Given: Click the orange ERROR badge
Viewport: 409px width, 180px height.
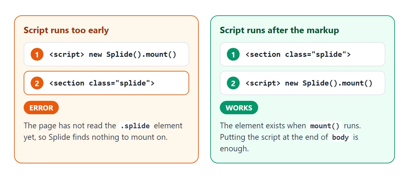Looking at the screenshot, I should 41,108.
